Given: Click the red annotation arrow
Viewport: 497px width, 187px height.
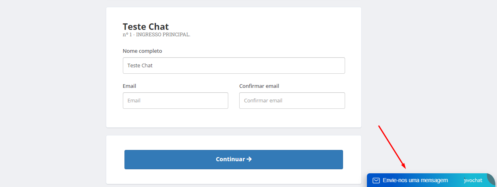Looking at the screenshot, I should pos(392,147).
